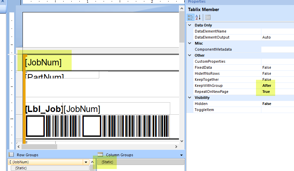Click the Row Groups panel label

click(x=28, y=155)
